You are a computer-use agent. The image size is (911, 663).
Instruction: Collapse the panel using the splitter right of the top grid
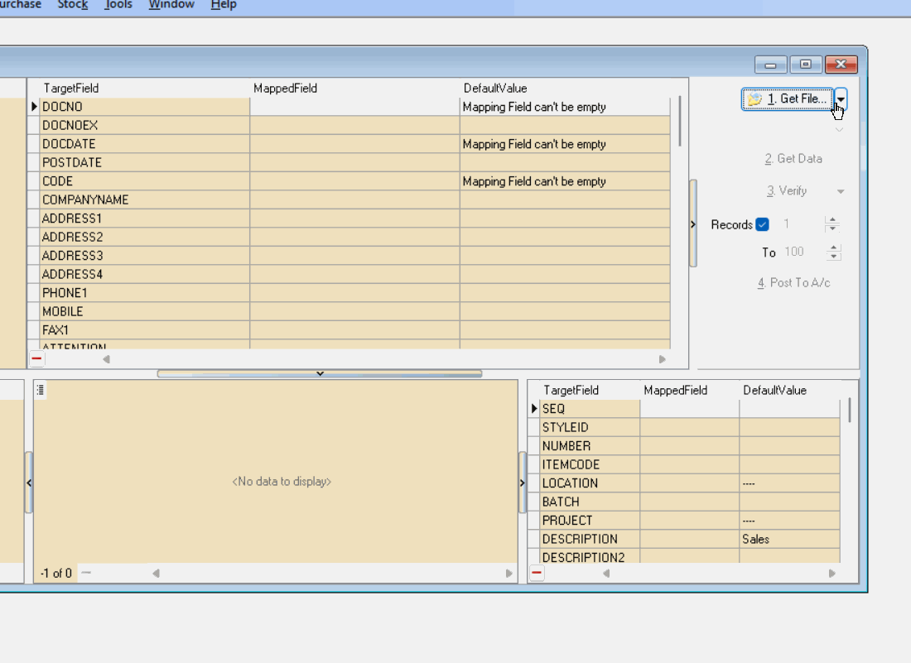(693, 224)
